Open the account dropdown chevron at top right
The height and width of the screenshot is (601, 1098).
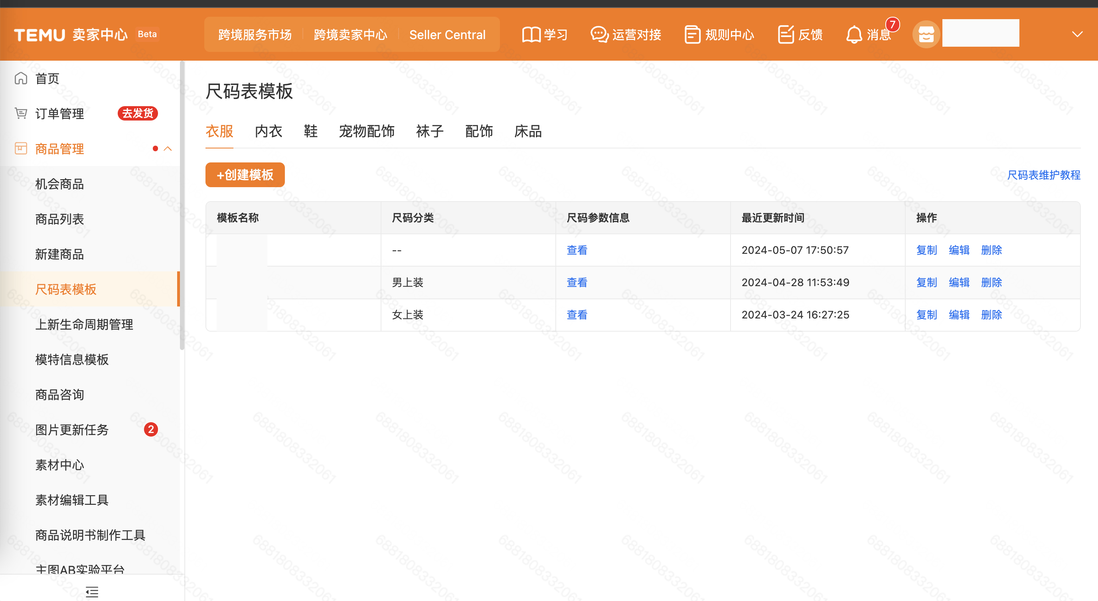click(1078, 34)
